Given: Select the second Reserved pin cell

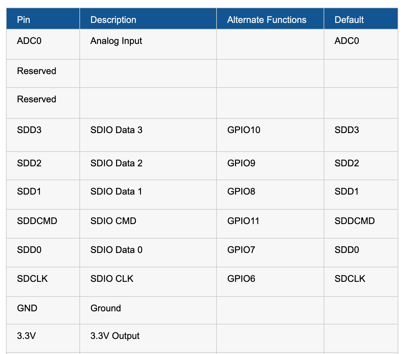Looking at the screenshot, I should pyautogui.click(x=43, y=103).
